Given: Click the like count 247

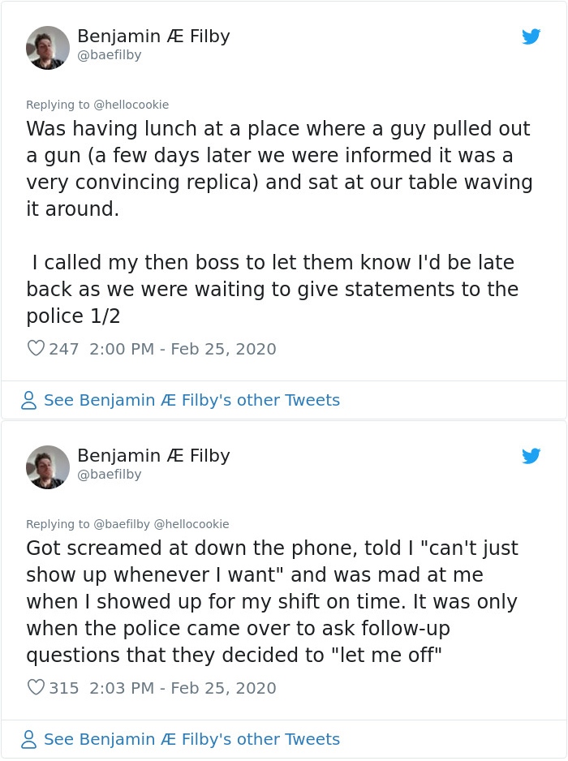Looking at the screenshot, I should [x=63, y=348].
